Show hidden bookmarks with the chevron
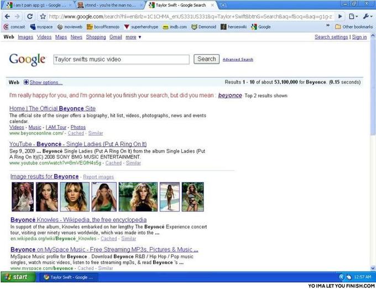Viewport: 376px width, 289px height. coord(328,25)
